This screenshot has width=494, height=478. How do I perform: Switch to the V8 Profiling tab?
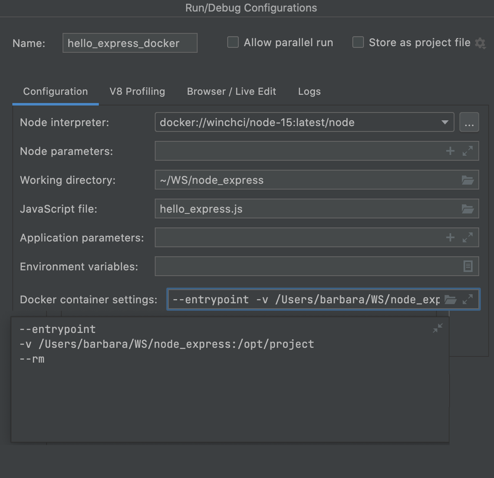[x=137, y=91]
